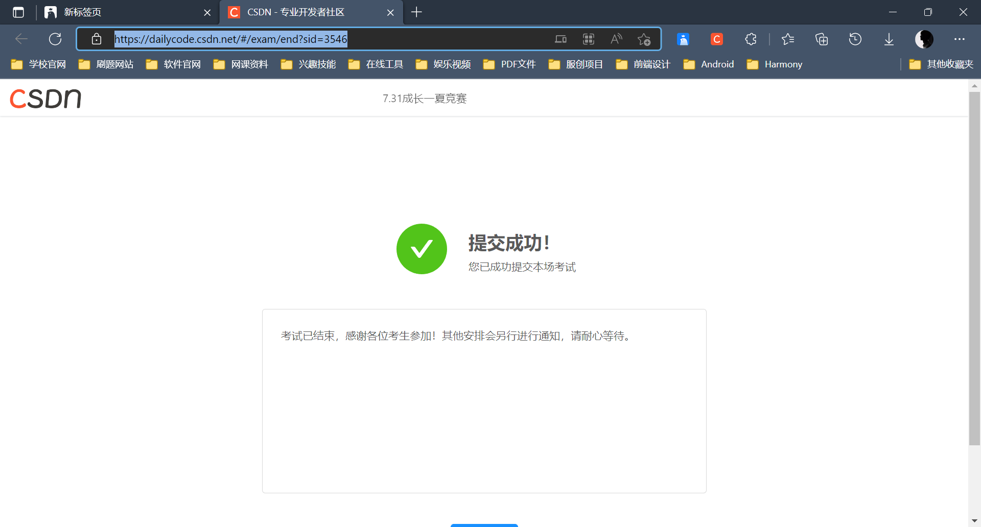
Task: Open a new browser tab
Action: (x=416, y=12)
